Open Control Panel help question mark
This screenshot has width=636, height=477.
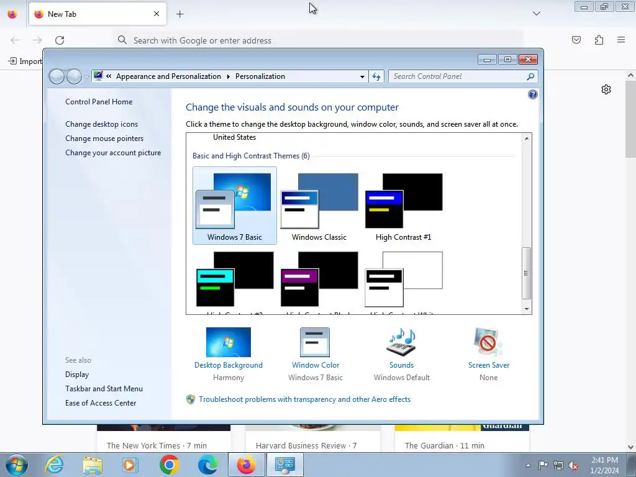(x=532, y=94)
